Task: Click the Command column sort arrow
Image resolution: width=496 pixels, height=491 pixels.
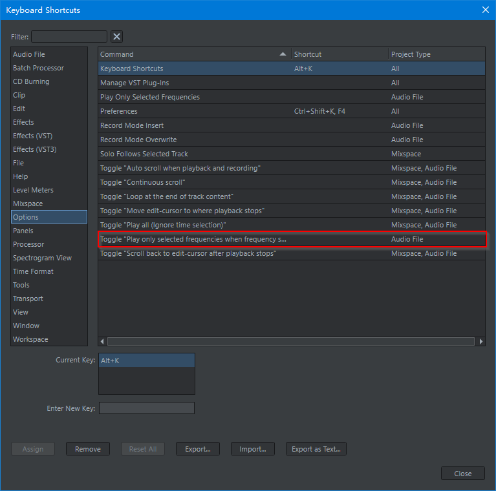Action: 283,54
